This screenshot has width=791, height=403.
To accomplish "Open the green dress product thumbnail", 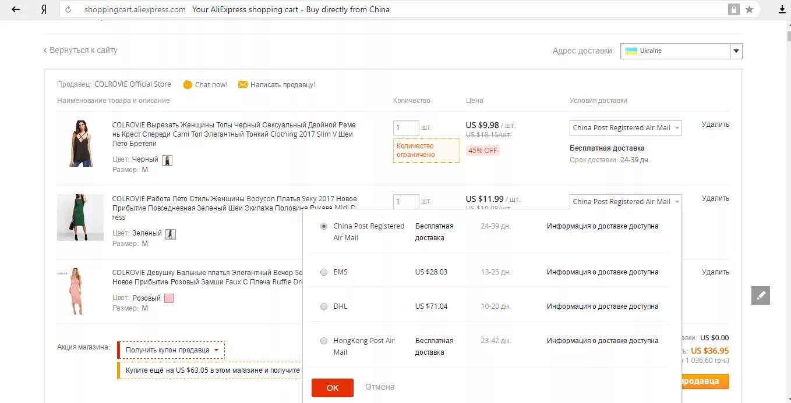I will click(80, 217).
